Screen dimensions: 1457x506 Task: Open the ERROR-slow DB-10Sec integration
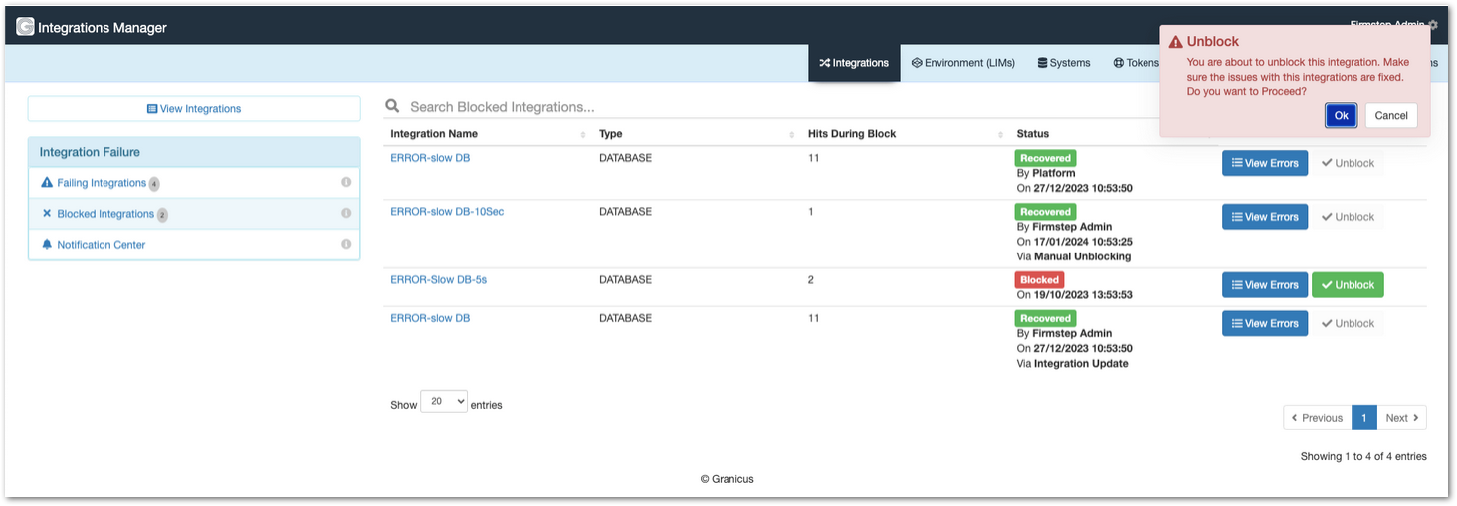pos(447,212)
